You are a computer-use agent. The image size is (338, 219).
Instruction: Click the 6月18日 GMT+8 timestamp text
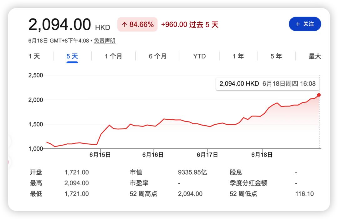coord(59,41)
